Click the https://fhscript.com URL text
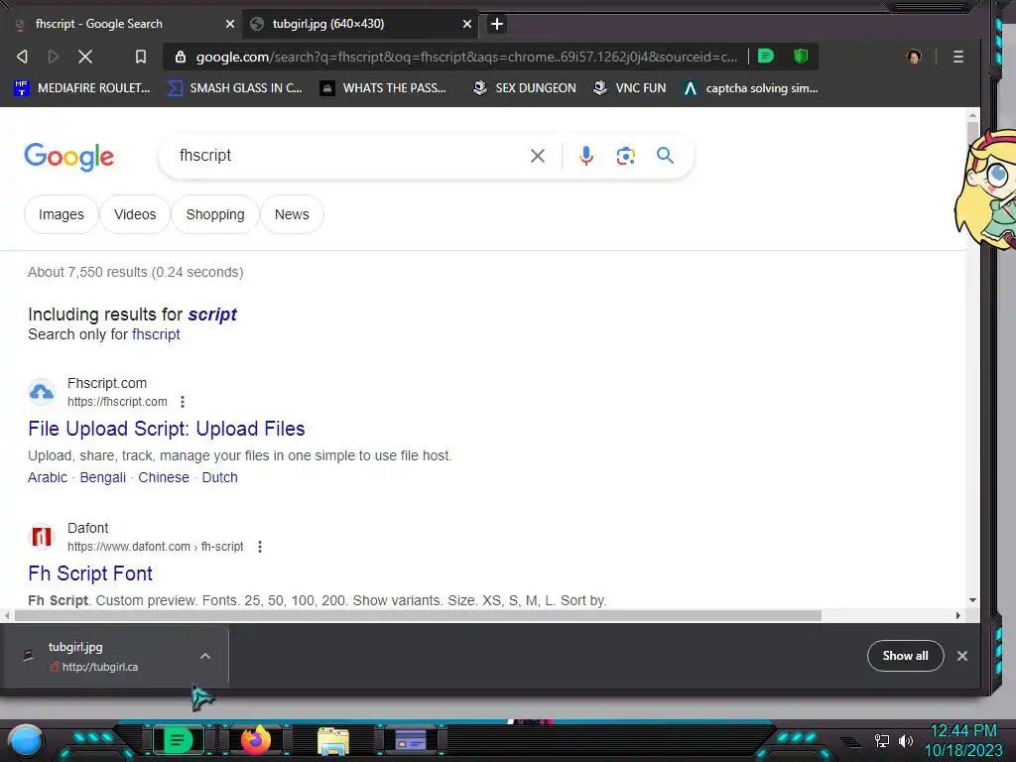The image size is (1016, 762). coord(117,402)
